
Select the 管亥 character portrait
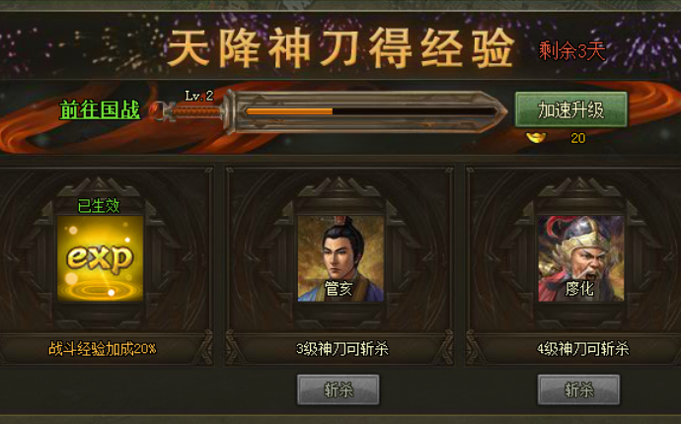(340, 258)
